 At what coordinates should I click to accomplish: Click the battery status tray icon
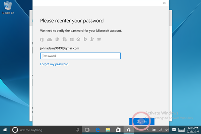point(154,130)
